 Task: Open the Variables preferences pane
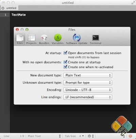tap(57, 39)
